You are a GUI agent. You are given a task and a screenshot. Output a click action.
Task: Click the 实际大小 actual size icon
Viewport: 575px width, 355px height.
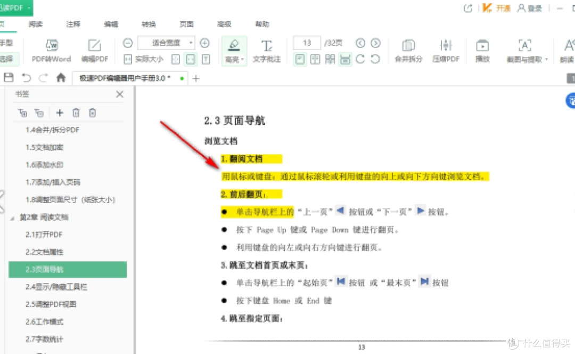[128, 59]
